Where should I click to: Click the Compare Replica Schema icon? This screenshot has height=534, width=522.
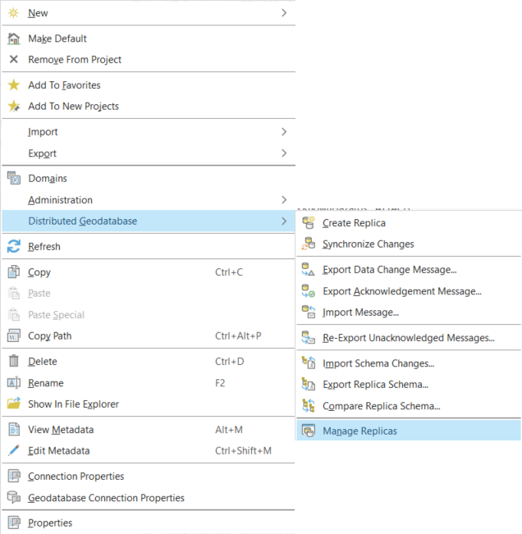pos(309,406)
